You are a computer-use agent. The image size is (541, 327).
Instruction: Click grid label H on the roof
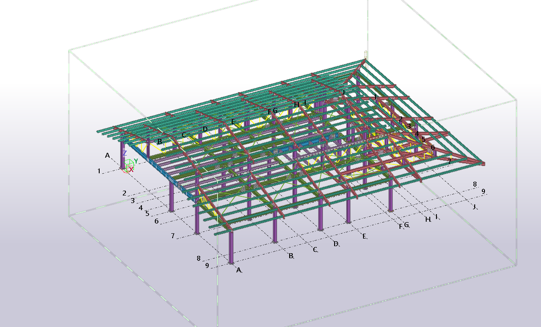[x=296, y=104]
